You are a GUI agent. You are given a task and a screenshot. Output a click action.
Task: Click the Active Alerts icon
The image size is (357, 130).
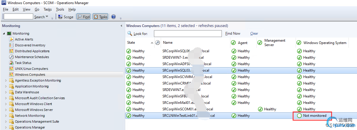pos(11,39)
